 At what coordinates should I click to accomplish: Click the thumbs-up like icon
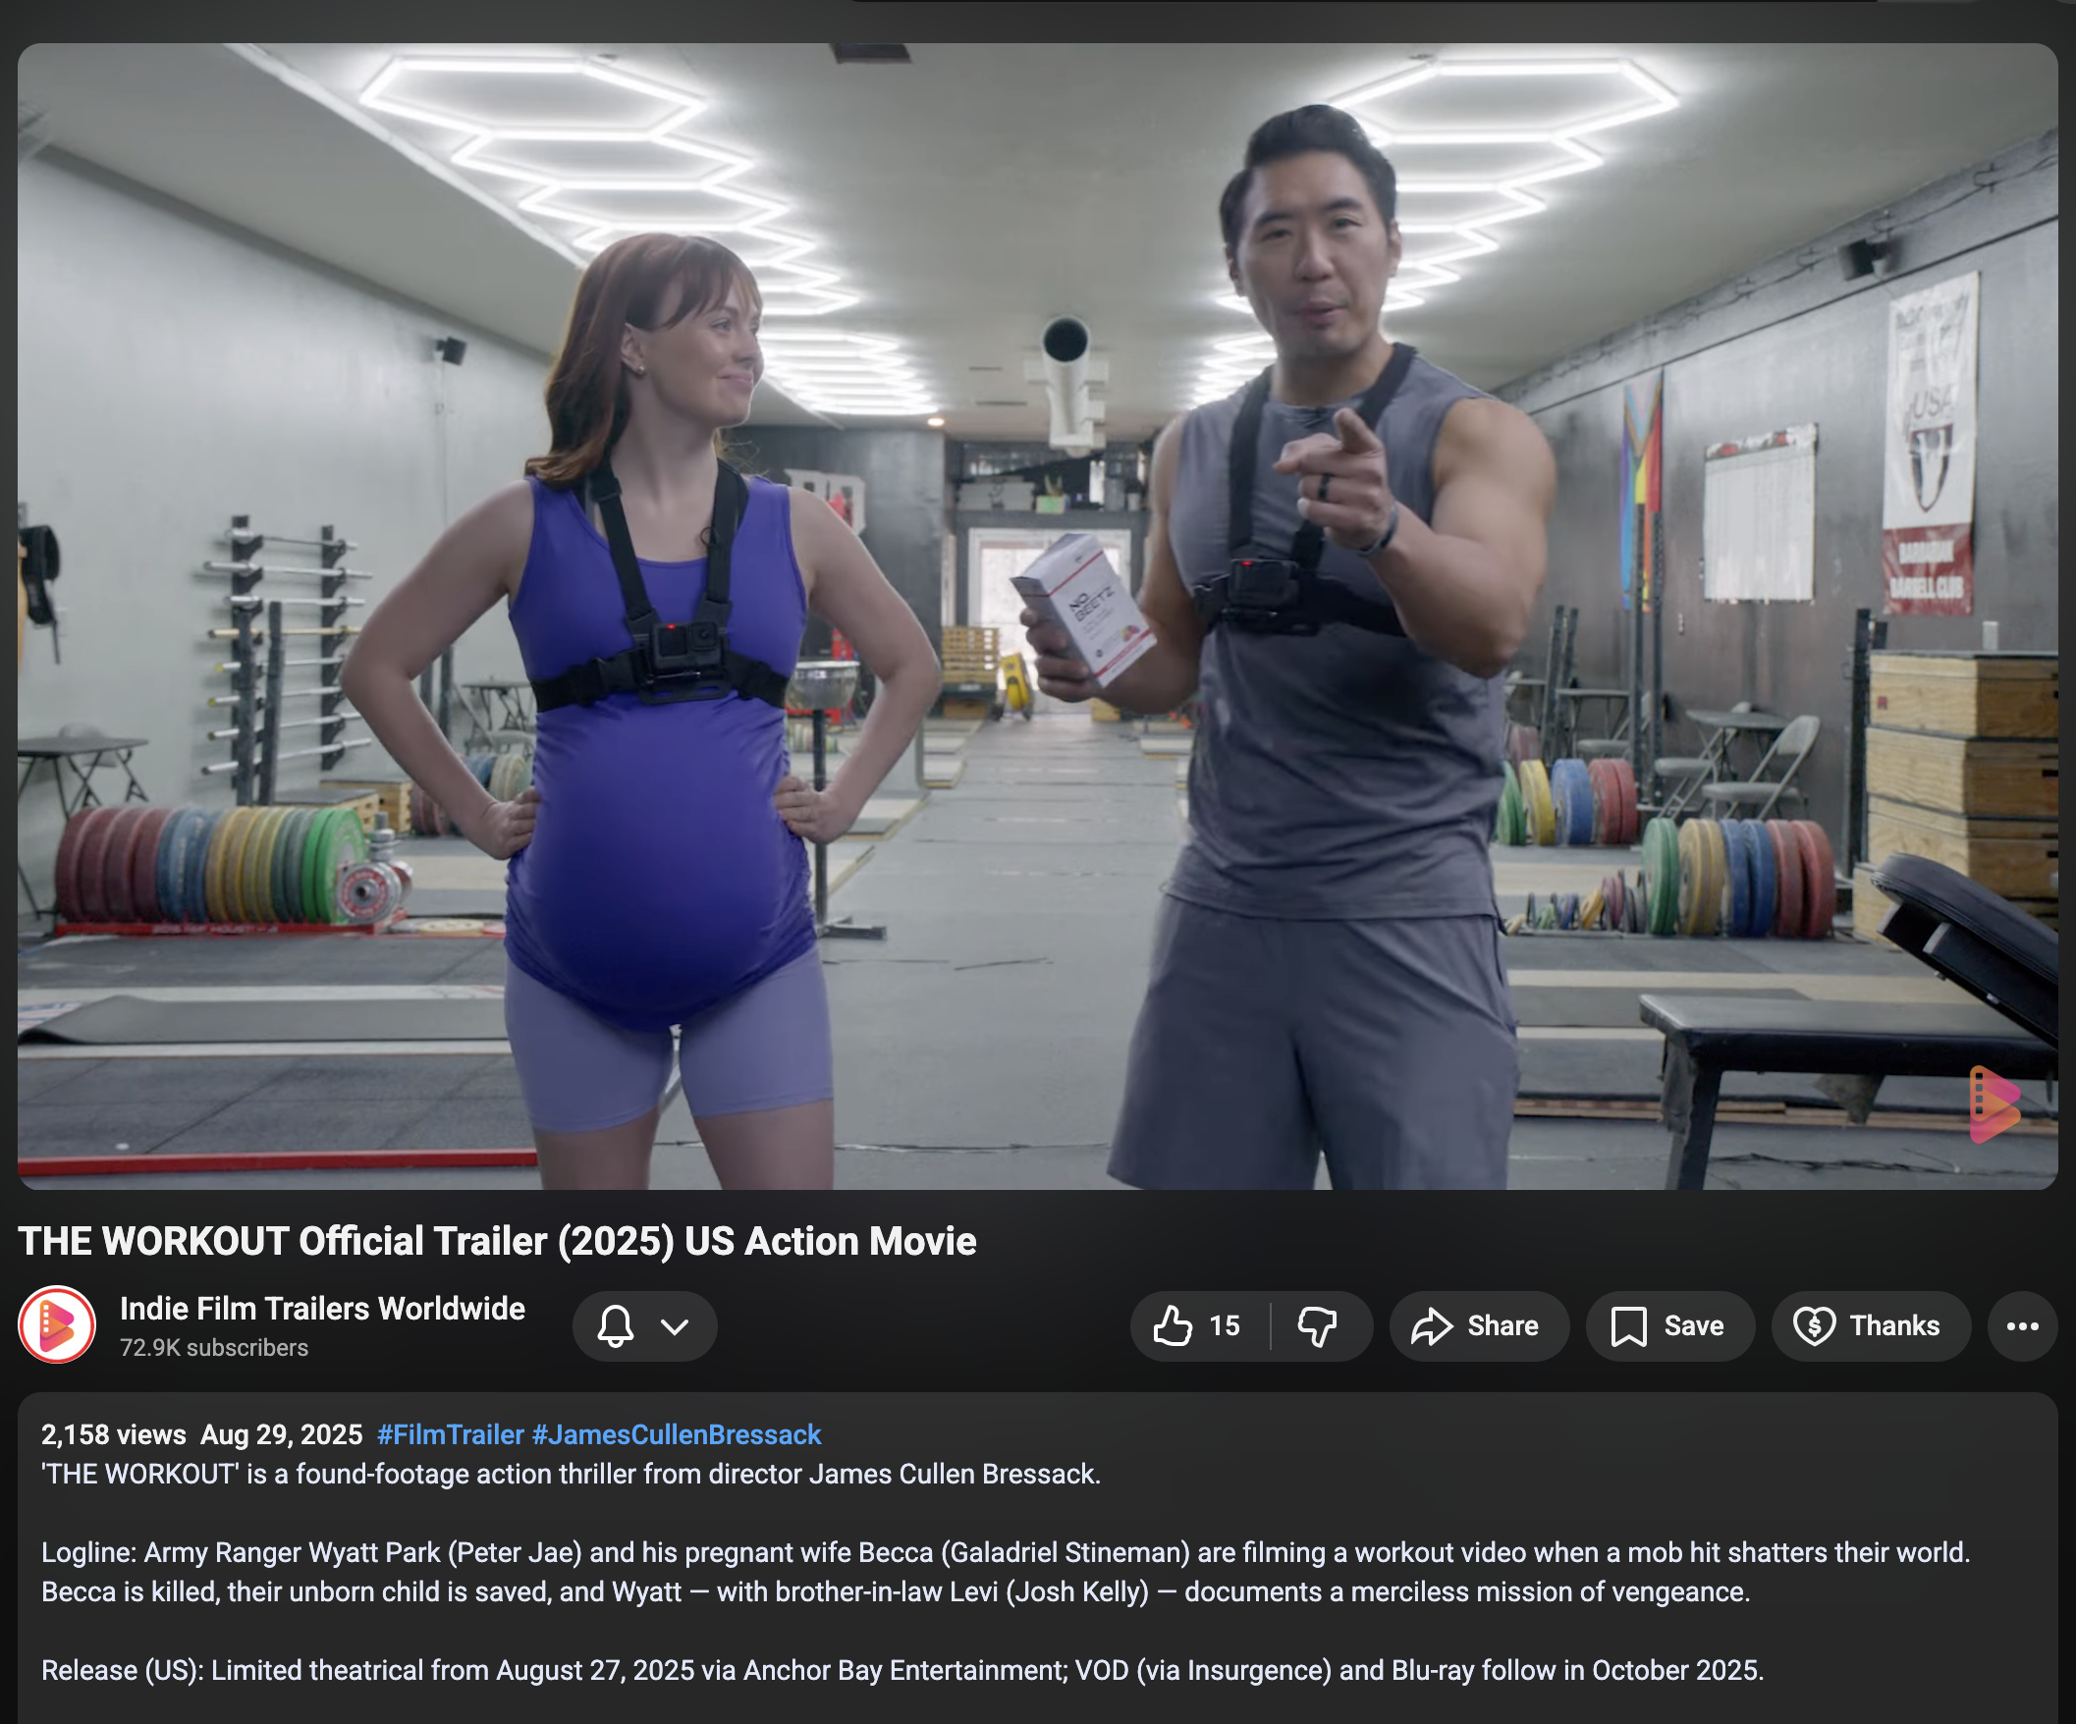[1173, 1325]
